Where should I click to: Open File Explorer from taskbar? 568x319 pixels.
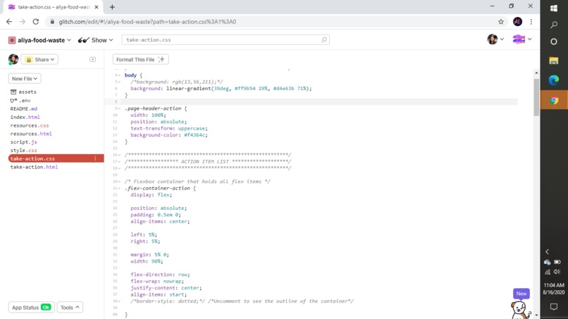coord(554,61)
